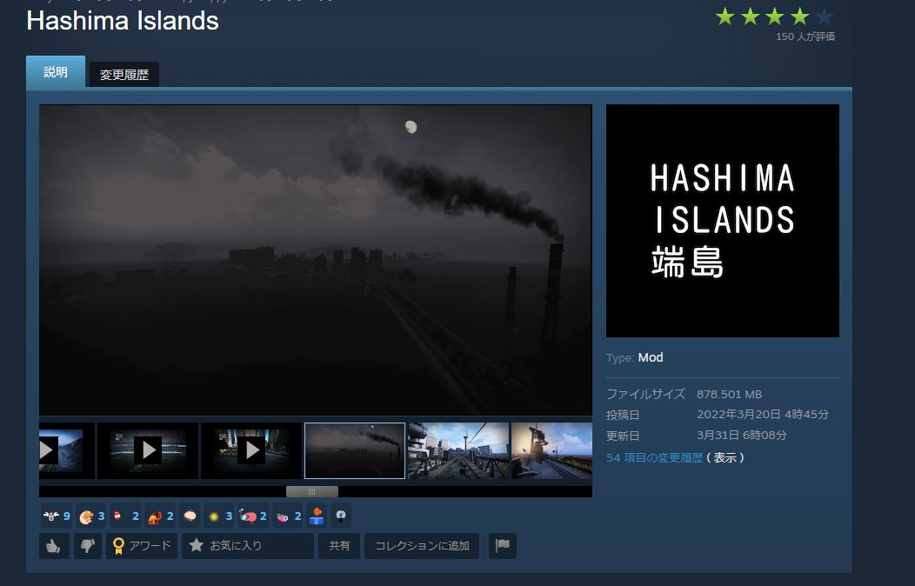Click the Hashima Islands title
This screenshot has width=915, height=586.
(123, 21)
